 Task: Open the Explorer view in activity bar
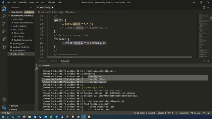(4, 9)
